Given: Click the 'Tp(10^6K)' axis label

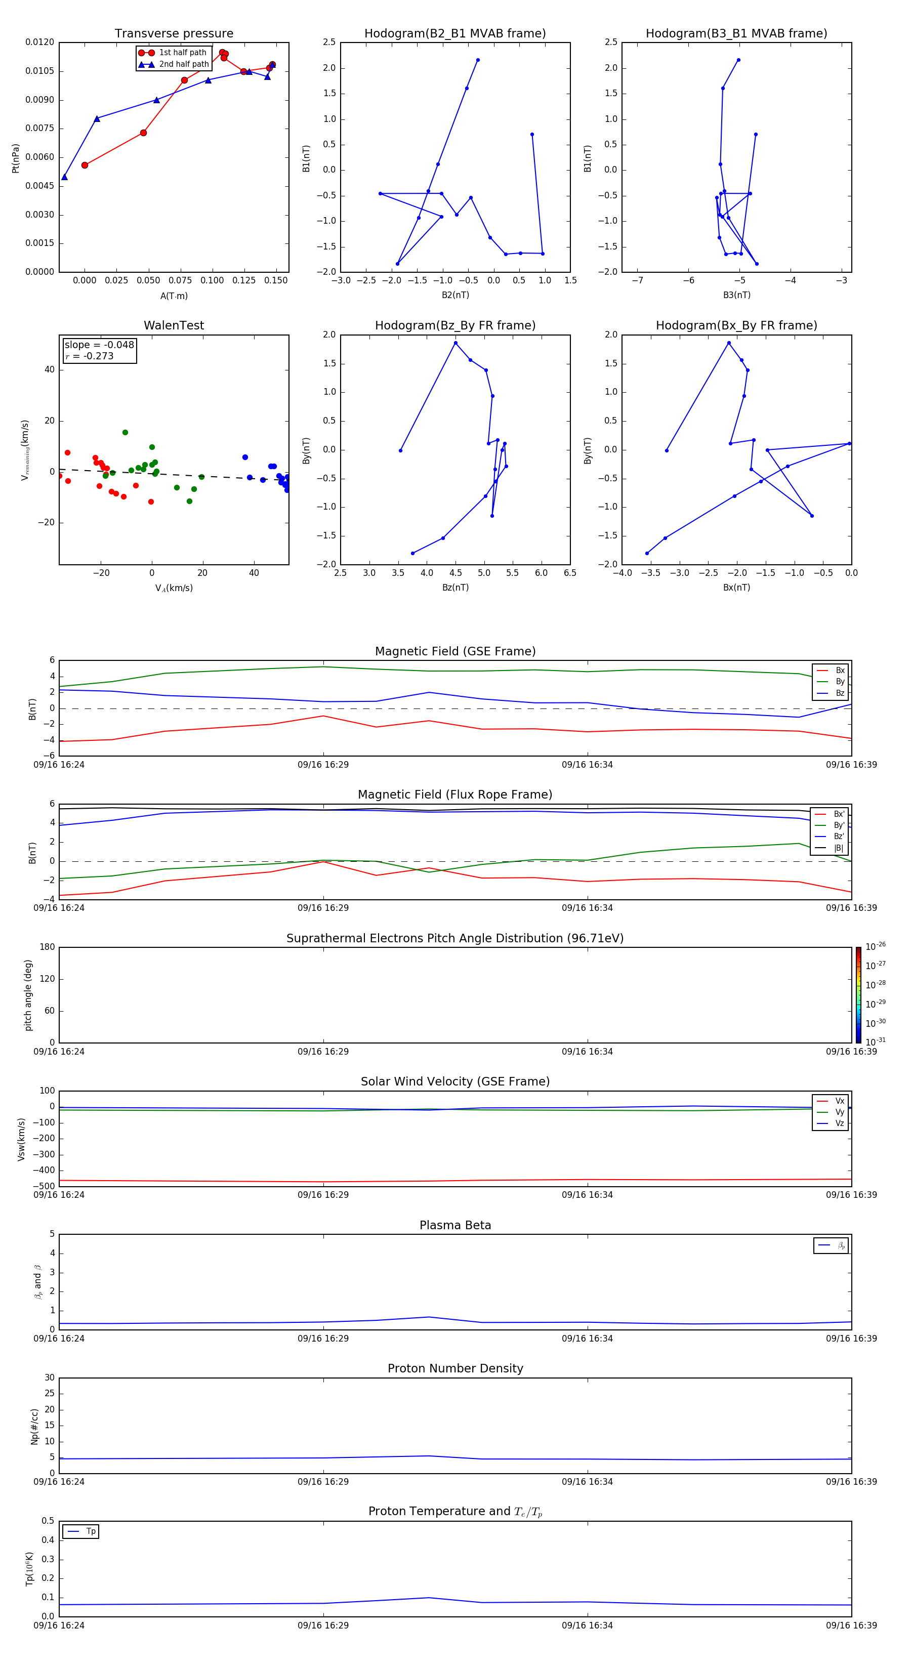Looking at the screenshot, I should [29, 1569].
